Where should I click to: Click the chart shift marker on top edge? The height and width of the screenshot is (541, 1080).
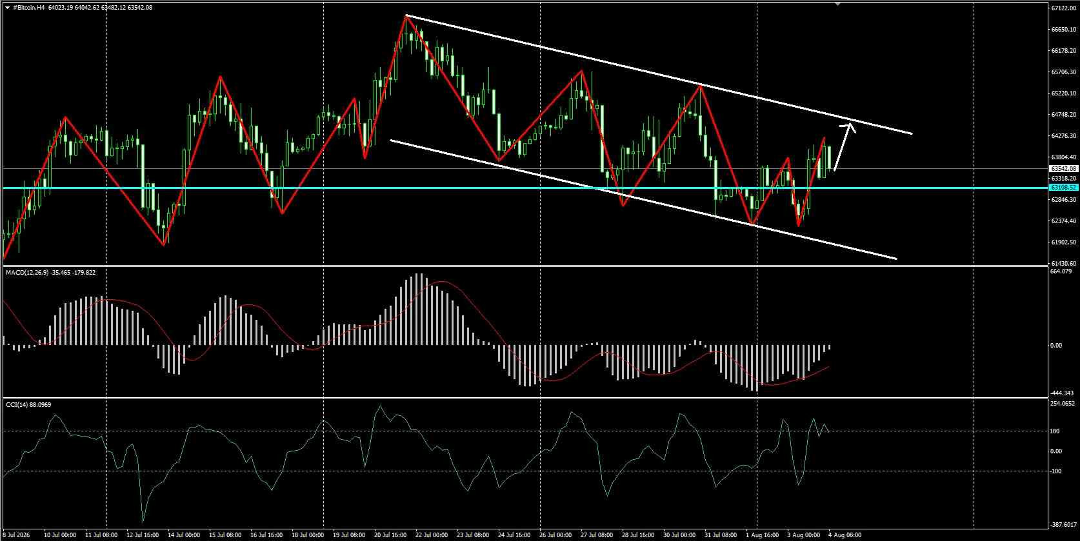click(837, 4)
